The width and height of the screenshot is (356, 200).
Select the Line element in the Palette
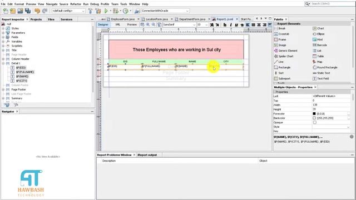pos(279,62)
